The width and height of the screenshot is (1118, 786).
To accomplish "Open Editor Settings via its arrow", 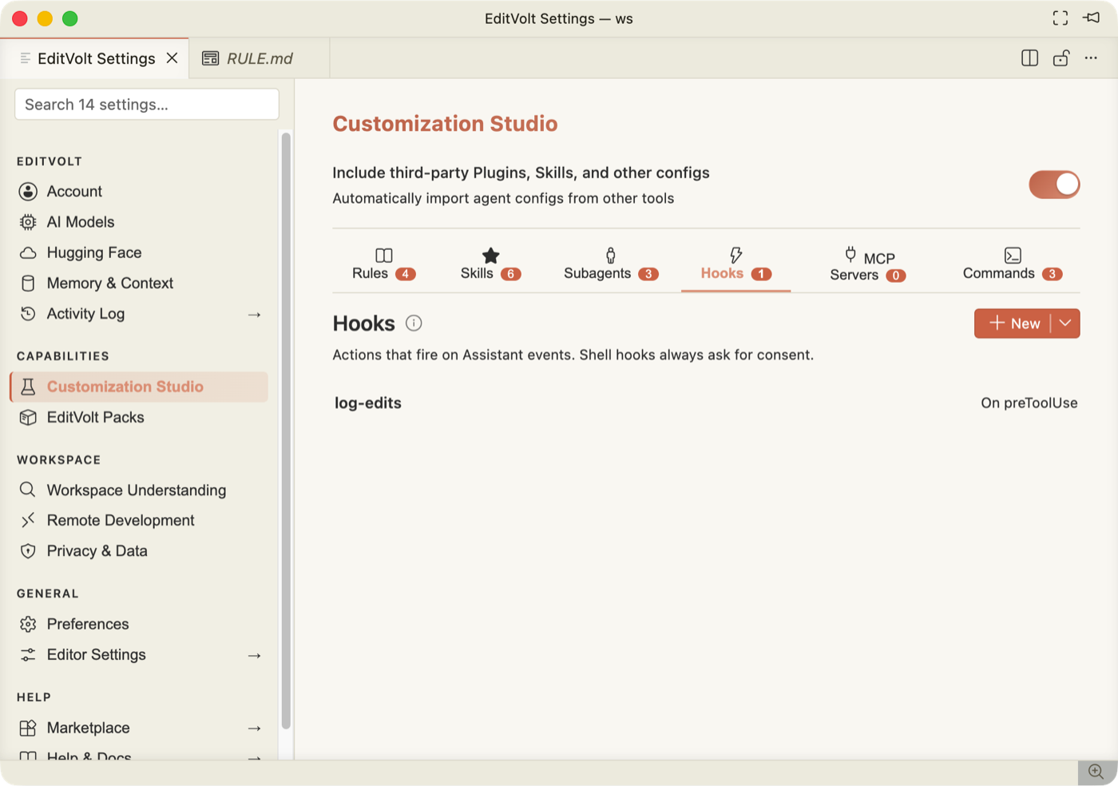I will 255,656.
